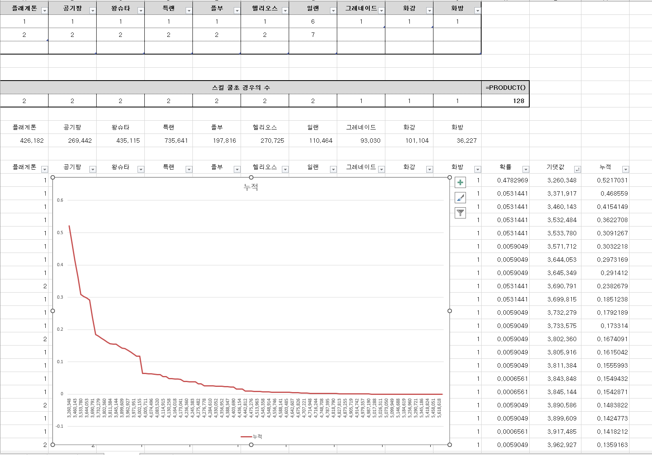Select the cell showing 128
This screenshot has width=652, height=455.
point(505,101)
